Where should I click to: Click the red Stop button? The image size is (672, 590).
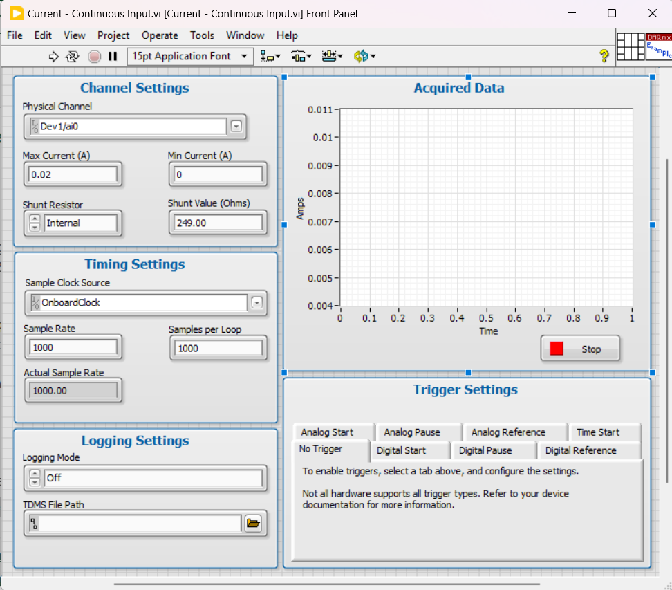pyautogui.click(x=580, y=349)
